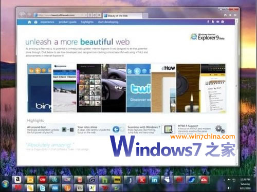Screen dimensions: 257x192
Task: Launch the LinkedIn pinned site in taskbar
Action: click(x=154, y=180)
